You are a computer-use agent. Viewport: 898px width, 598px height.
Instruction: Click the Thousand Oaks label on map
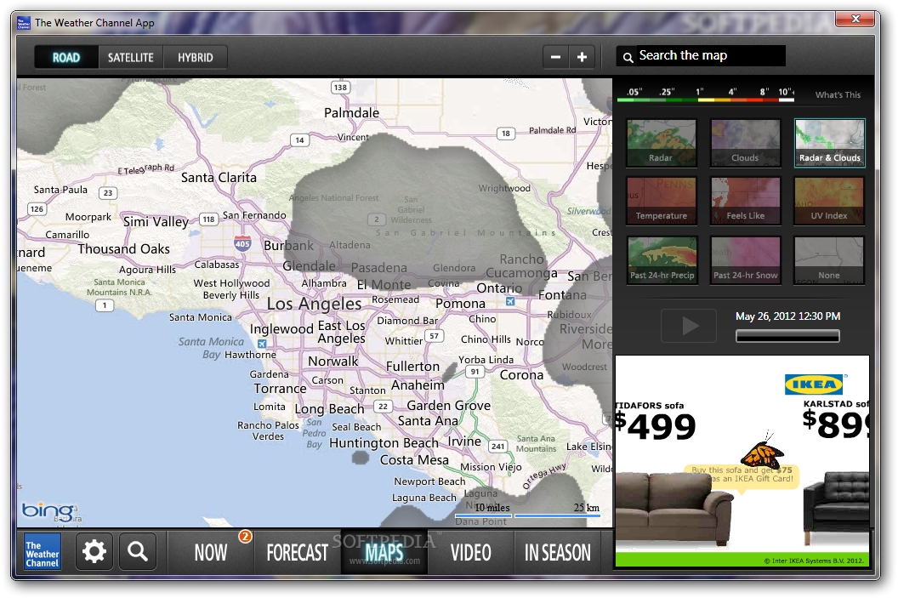[x=123, y=249]
